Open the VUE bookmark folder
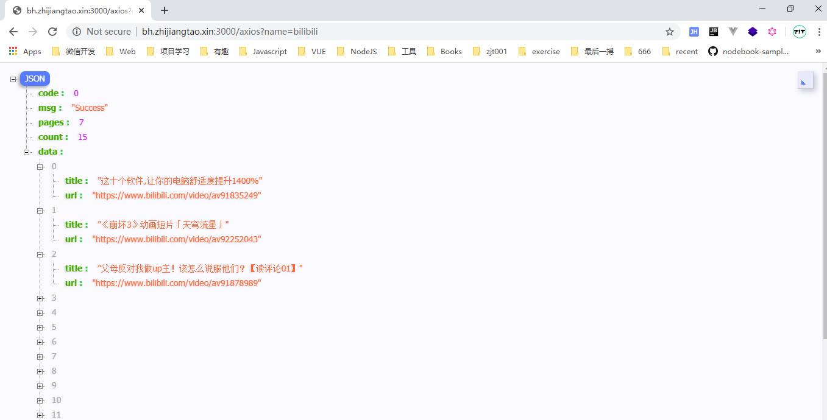The image size is (827, 420). tap(312, 52)
